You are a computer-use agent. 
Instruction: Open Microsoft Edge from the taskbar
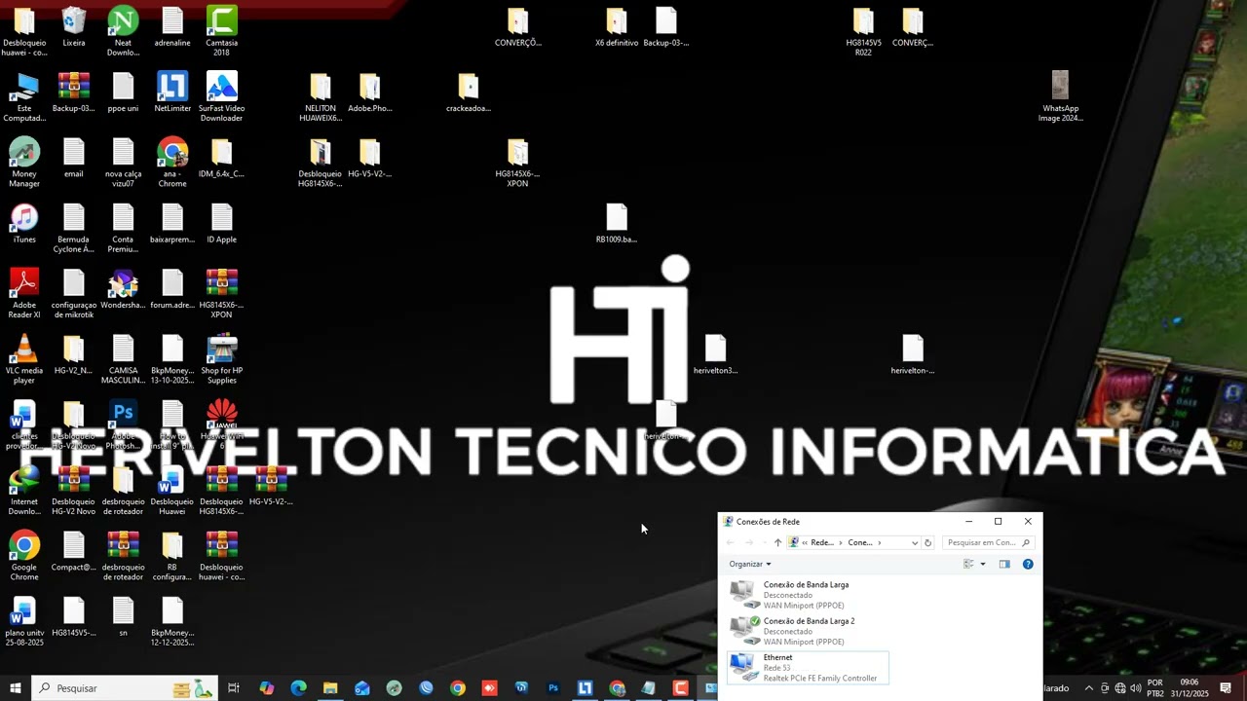click(x=298, y=688)
